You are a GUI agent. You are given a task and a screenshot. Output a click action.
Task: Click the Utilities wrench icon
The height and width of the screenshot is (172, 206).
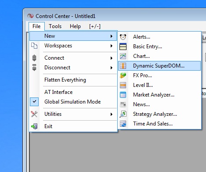click(34, 114)
